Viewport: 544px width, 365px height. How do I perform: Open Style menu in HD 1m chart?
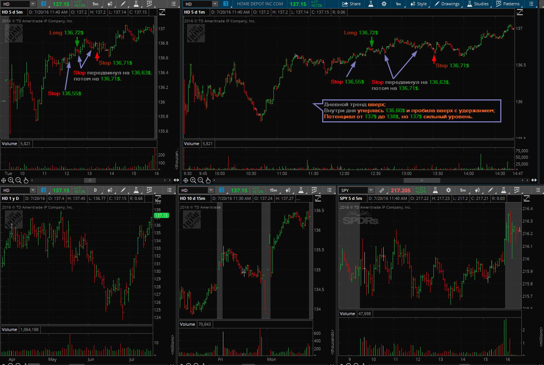pyautogui.click(x=418, y=4)
